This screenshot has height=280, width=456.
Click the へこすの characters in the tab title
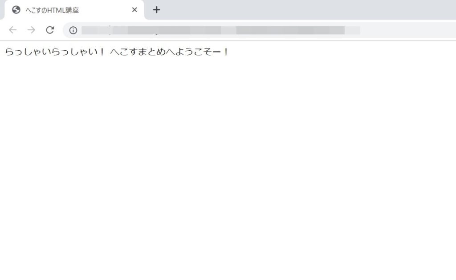click(37, 10)
